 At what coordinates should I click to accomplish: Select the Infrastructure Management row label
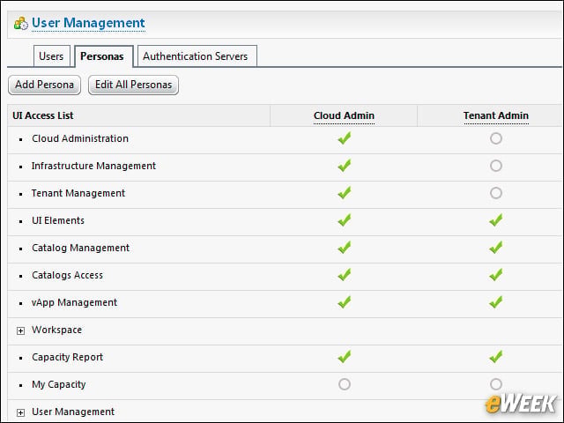point(93,166)
